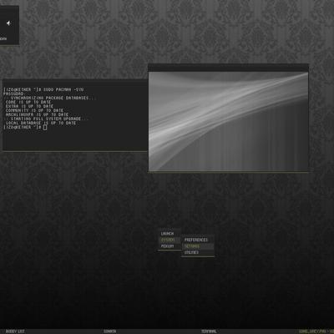Switch to Buddy List in taskbar

pos(15,331)
